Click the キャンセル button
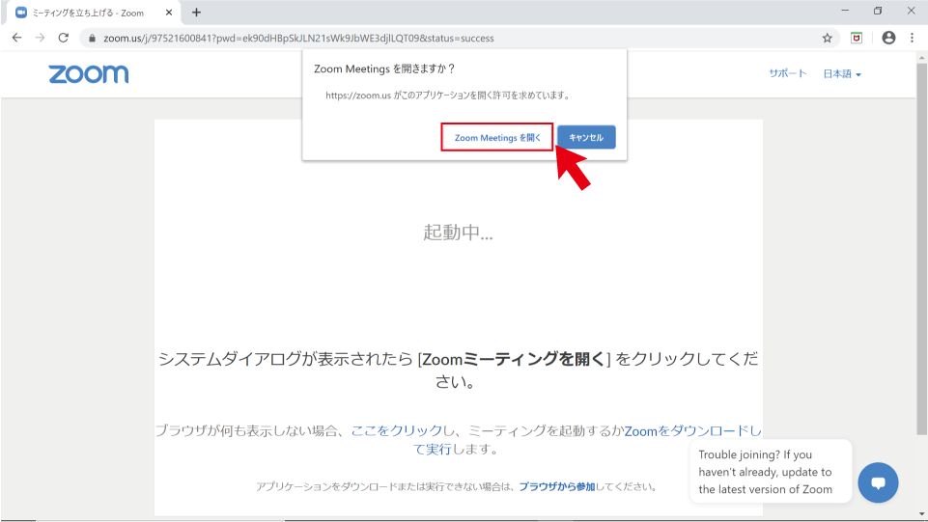Viewport: 928px width, 522px height. point(586,137)
